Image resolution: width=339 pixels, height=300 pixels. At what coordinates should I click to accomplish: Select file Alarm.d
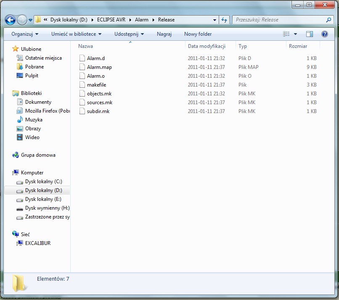[x=96, y=58]
